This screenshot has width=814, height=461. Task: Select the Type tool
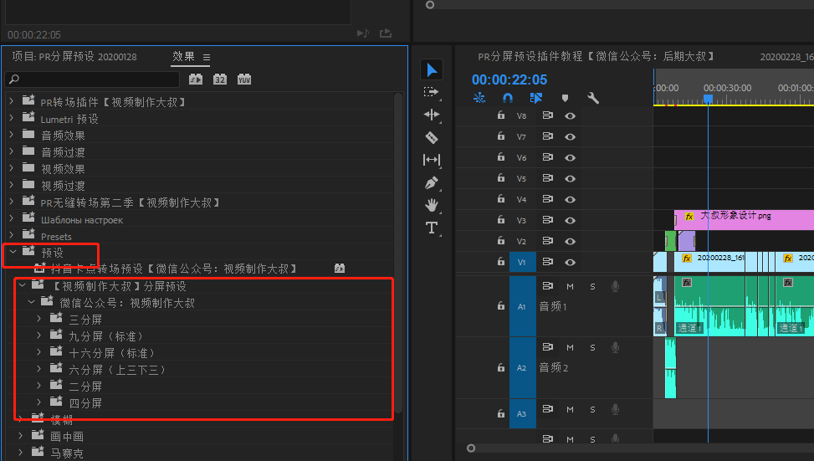(432, 228)
